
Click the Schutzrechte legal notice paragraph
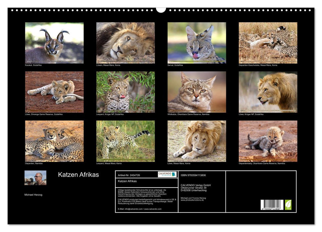tap(142, 193)
